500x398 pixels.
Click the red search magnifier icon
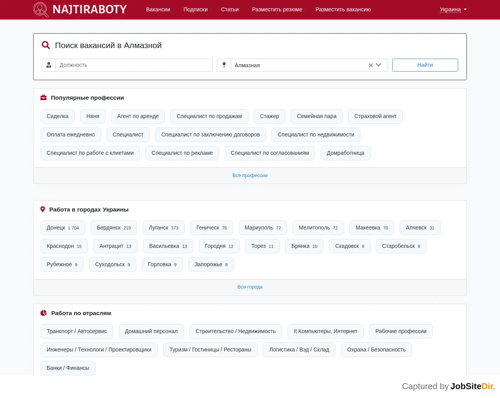coord(46,45)
